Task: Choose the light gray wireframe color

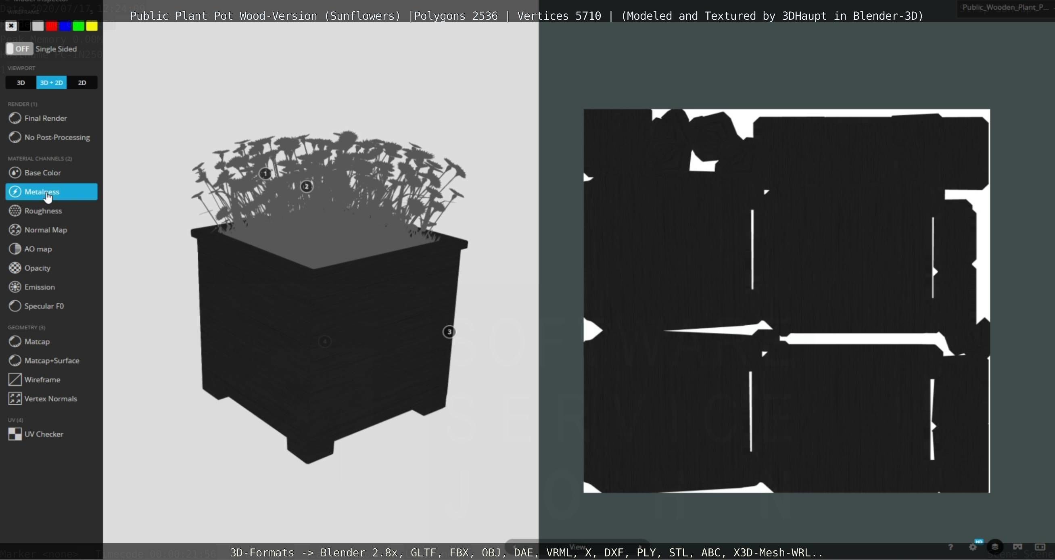Action: tap(38, 26)
